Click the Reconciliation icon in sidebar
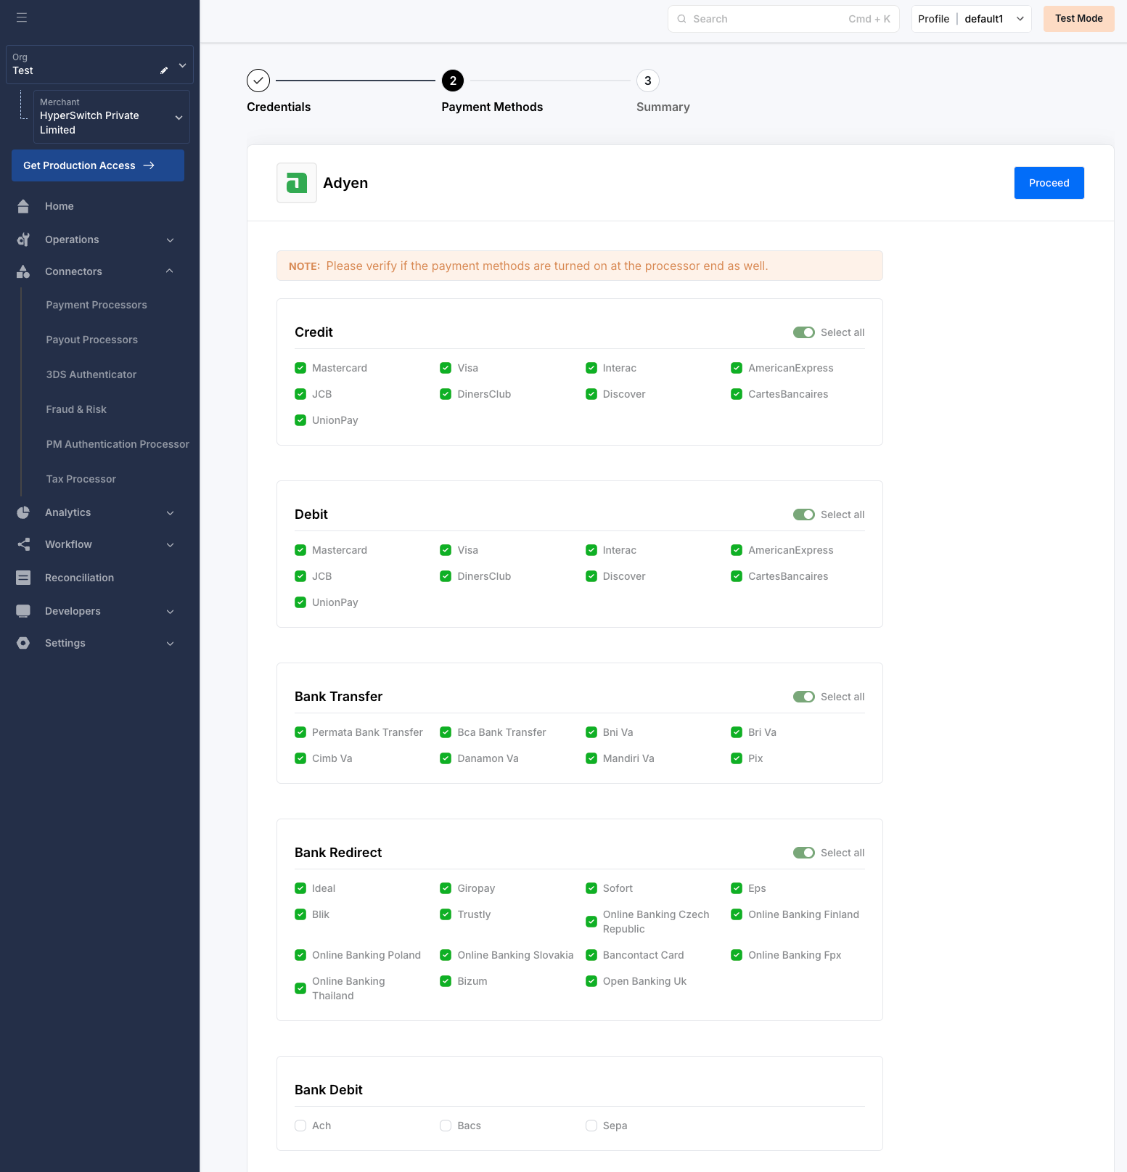1127x1172 pixels. 23,578
